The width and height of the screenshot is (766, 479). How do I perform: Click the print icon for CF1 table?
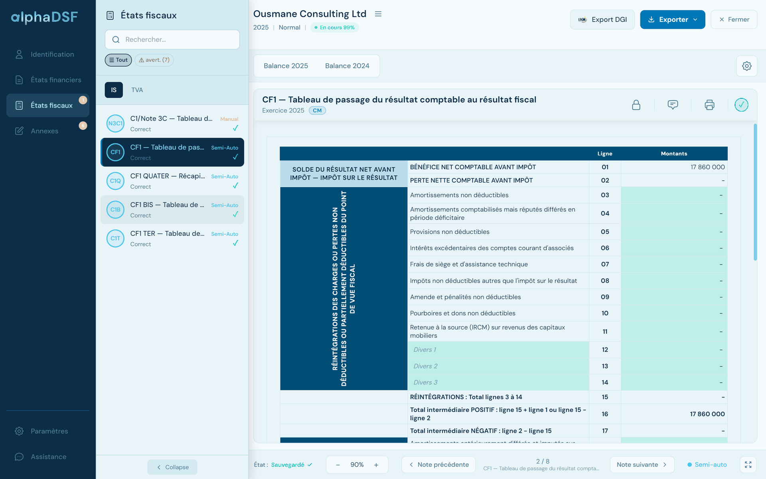point(709,105)
